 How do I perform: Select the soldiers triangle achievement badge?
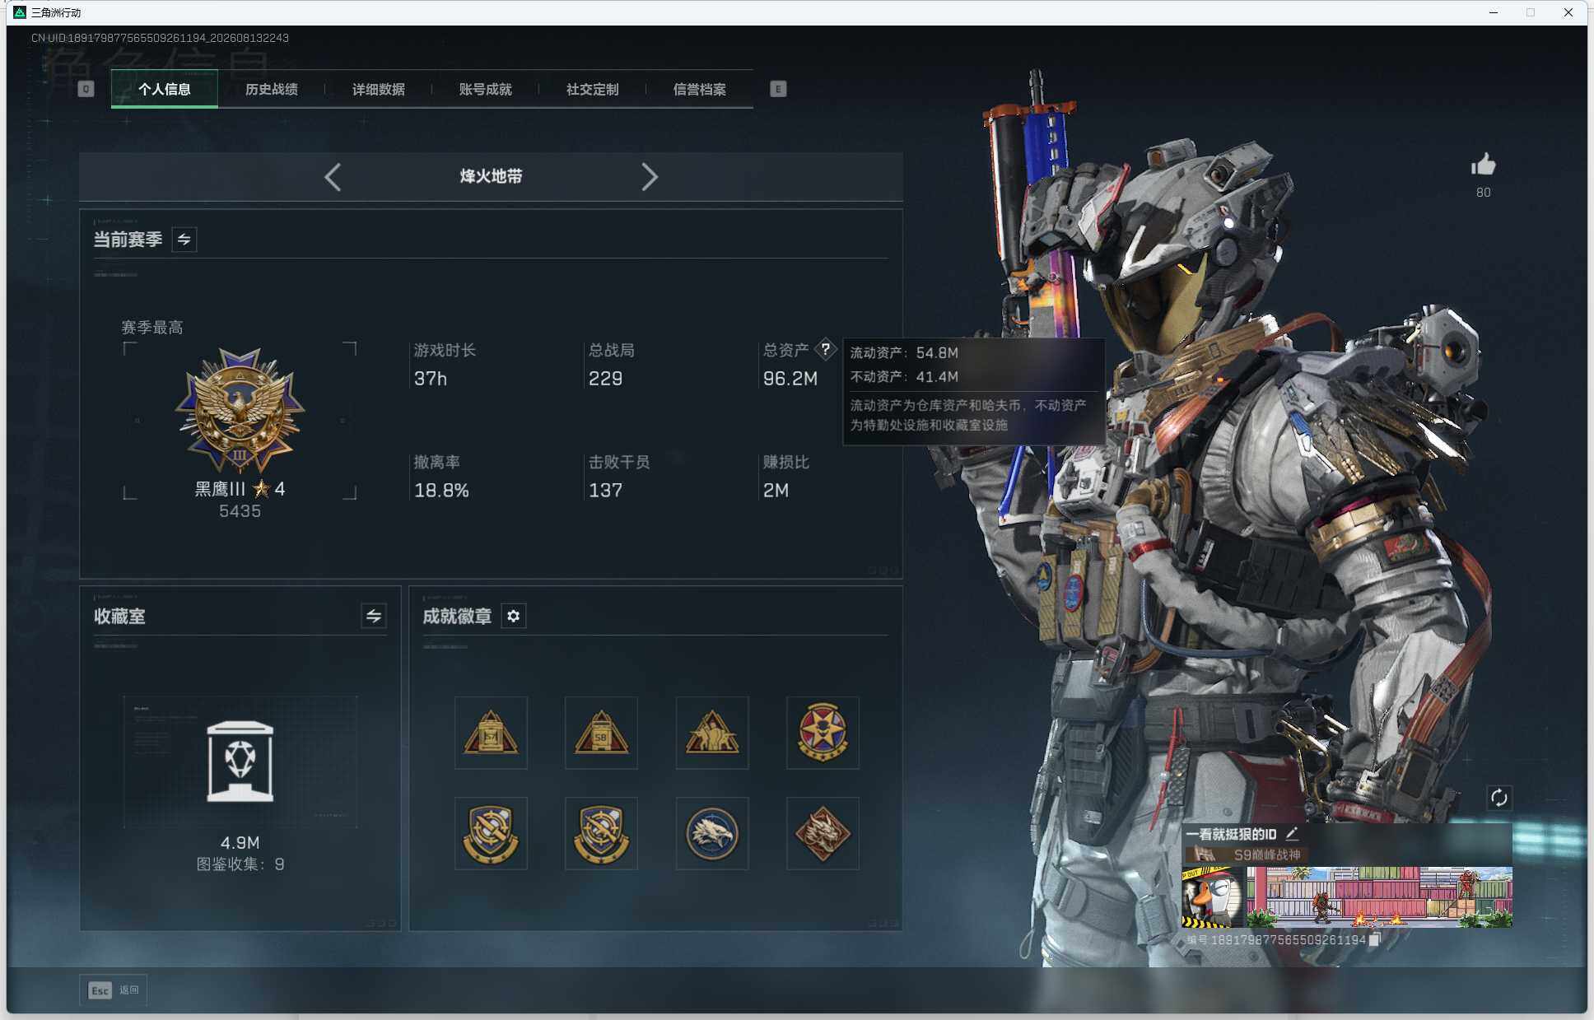coord(712,733)
